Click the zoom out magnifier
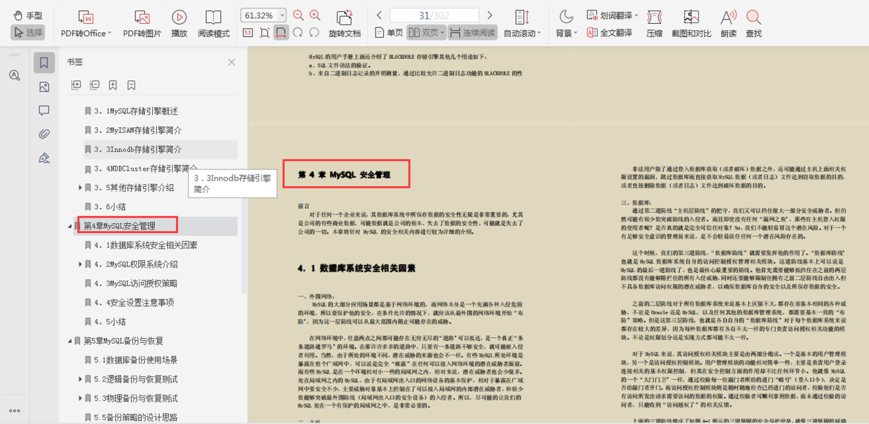This screenshot has width=869, height=424. pyautogui.click(x=299, y=15)
